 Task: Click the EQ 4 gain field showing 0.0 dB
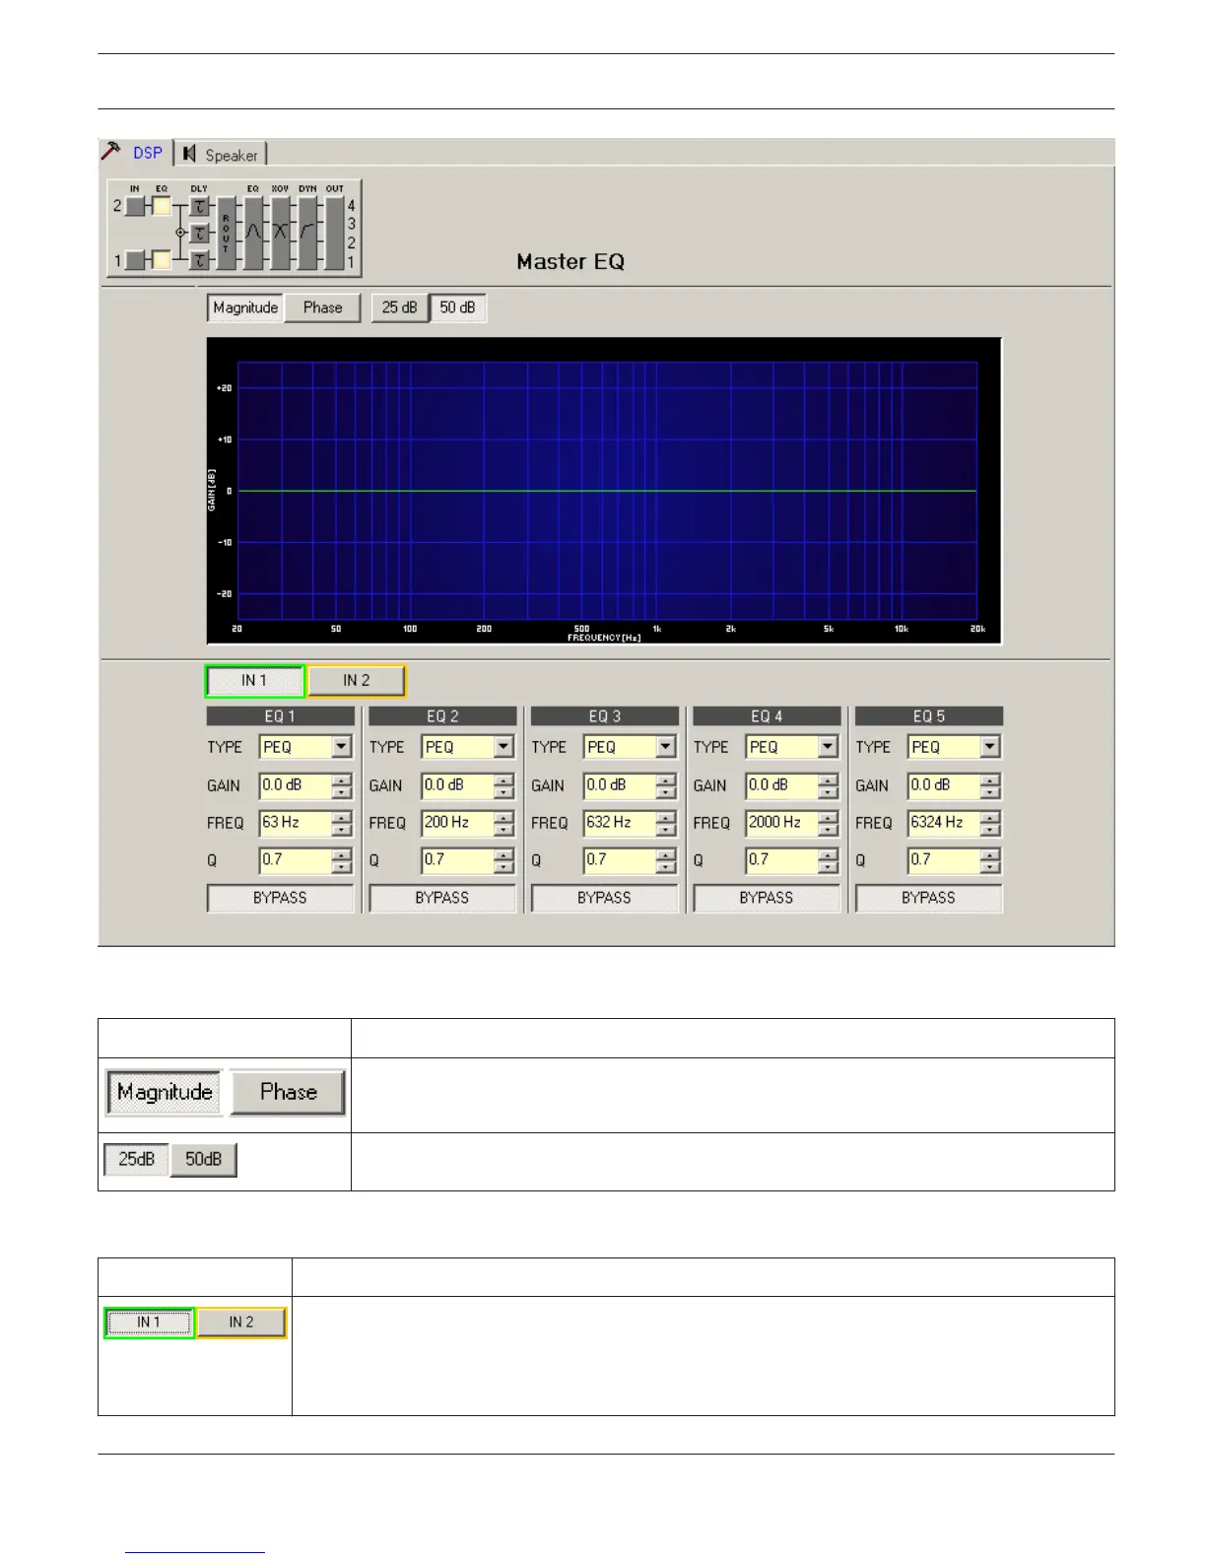(x=782, y=785)
